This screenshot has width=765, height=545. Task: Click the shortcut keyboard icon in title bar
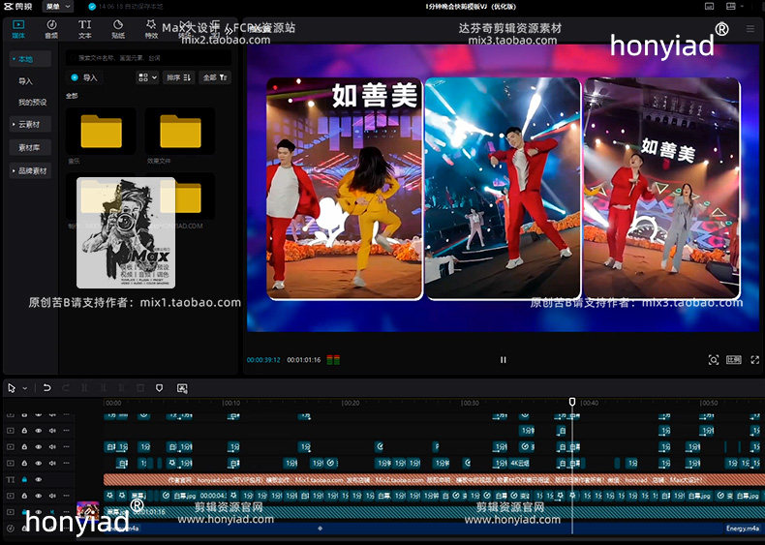point(710,7)
